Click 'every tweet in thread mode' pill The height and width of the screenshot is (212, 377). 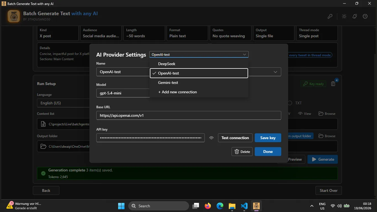click(x=310, y=55)
